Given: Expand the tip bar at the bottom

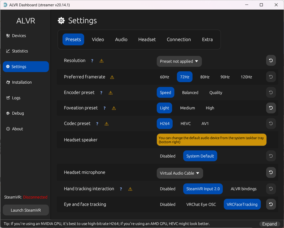Looking at the screenshot, I should tap(269, 224).
